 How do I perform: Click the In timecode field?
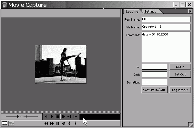[154, 67]
